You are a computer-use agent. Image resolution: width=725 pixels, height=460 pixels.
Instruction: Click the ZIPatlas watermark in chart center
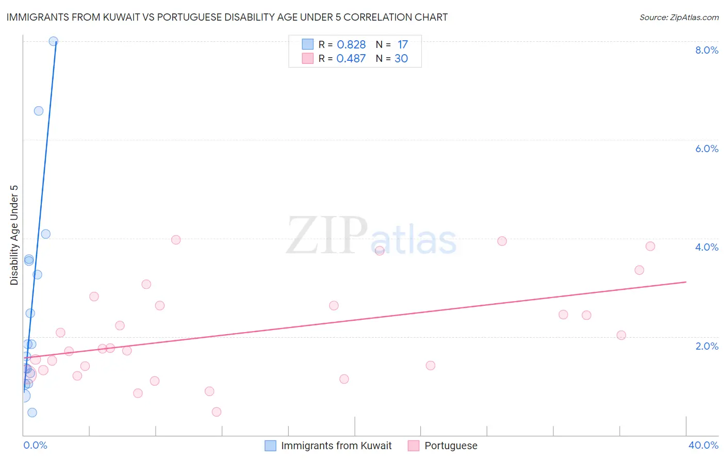pos(371,236)
